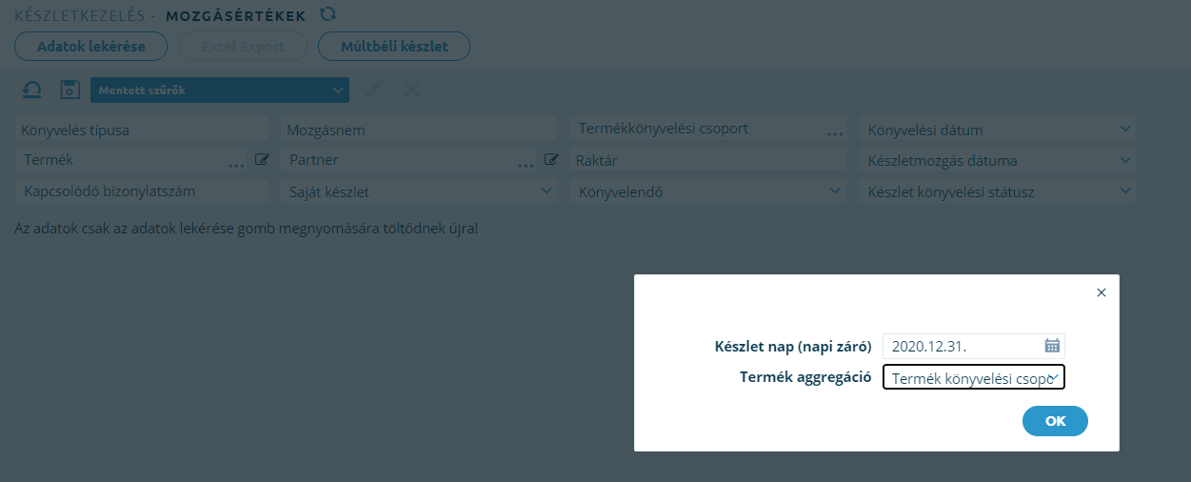This screenshot has width=1191, height=482.
Task: Click the Készlet nap (napi záró) label
Action: pos(793,346)
